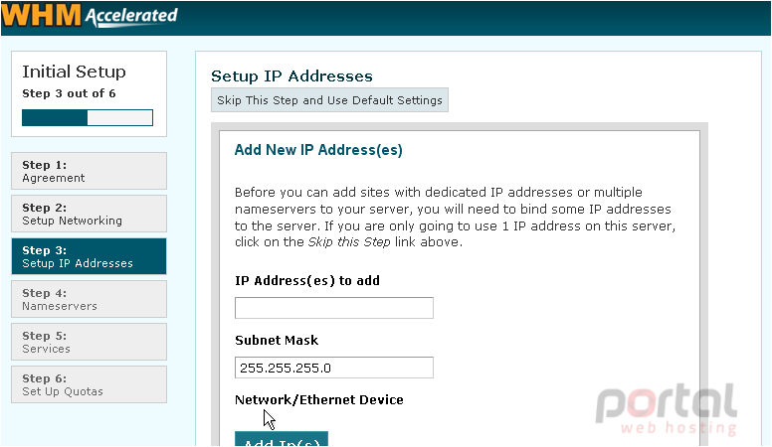Open Step 4: Nameservers
772x447 pixels.
tap(90, 299)
